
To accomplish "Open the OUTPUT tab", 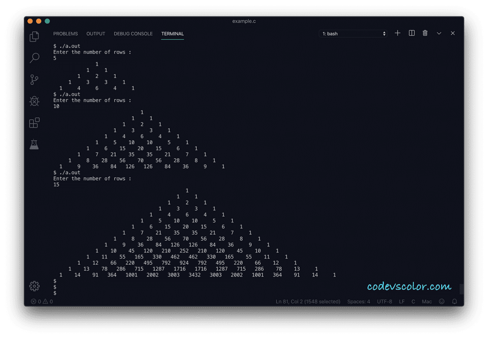I will [96, 34].
